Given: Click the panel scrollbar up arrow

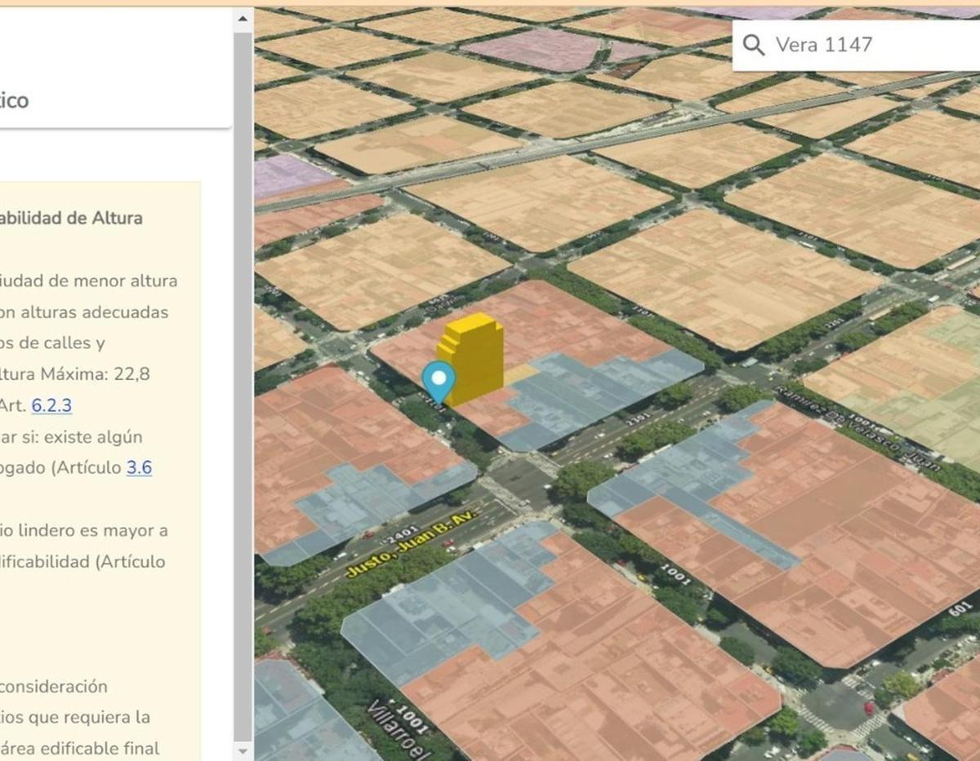Looking at the screenshot, I should click(x=243, y=17).
